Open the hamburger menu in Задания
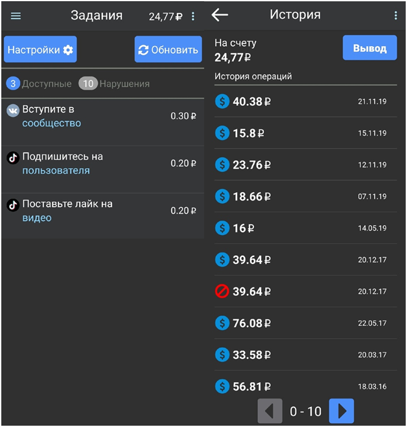Viewport: 407px width, 427px height. [16, 16]
